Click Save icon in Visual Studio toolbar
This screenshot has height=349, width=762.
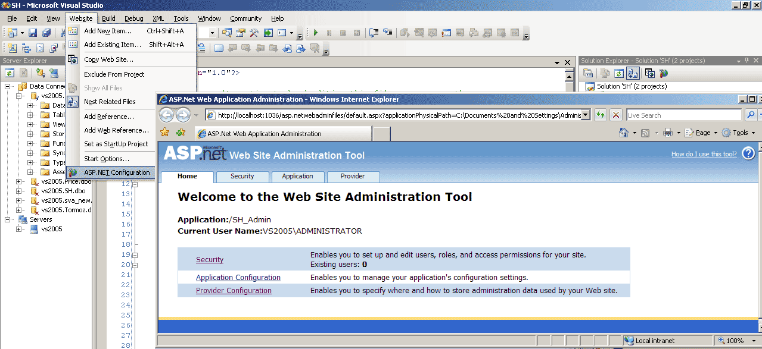click(33, 33)
